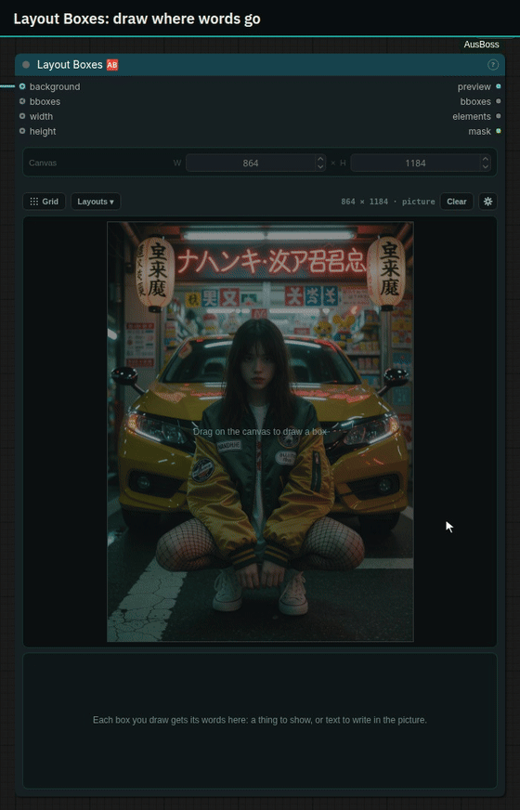This screenshot has height=810, width=520.
Task: Click the width input socket
Action: click(x=22, y=116)
